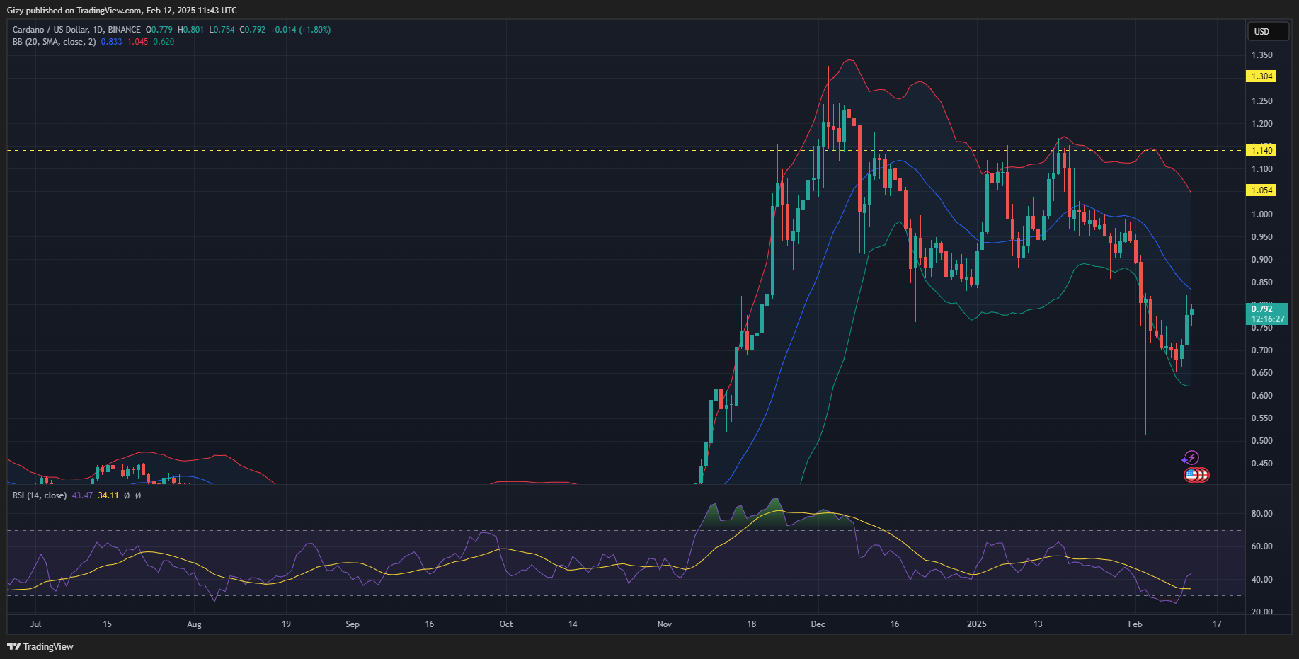Click the 1.140 price level label
The image size is (1299, 659).
click(x=1261, y=150)
